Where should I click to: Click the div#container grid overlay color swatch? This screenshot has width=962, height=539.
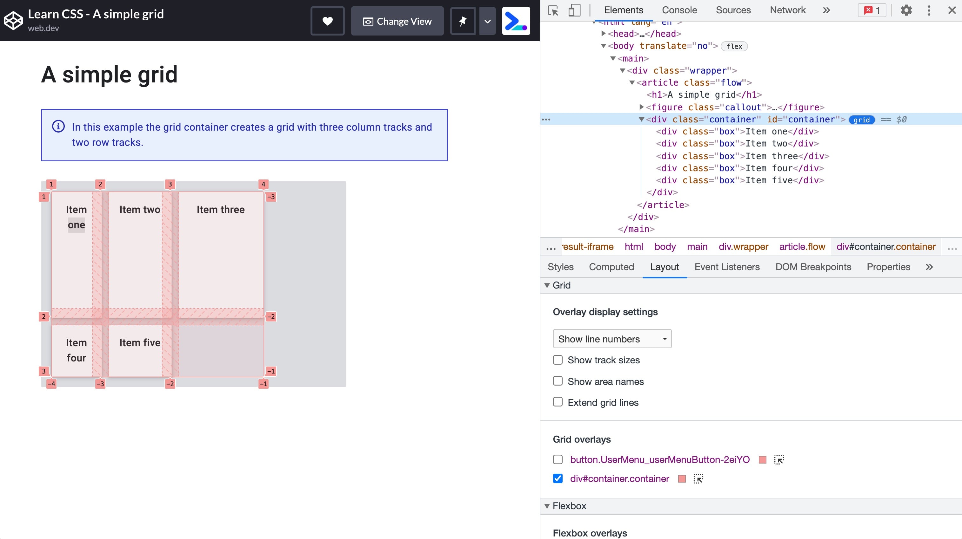click(x=681, y=478)
